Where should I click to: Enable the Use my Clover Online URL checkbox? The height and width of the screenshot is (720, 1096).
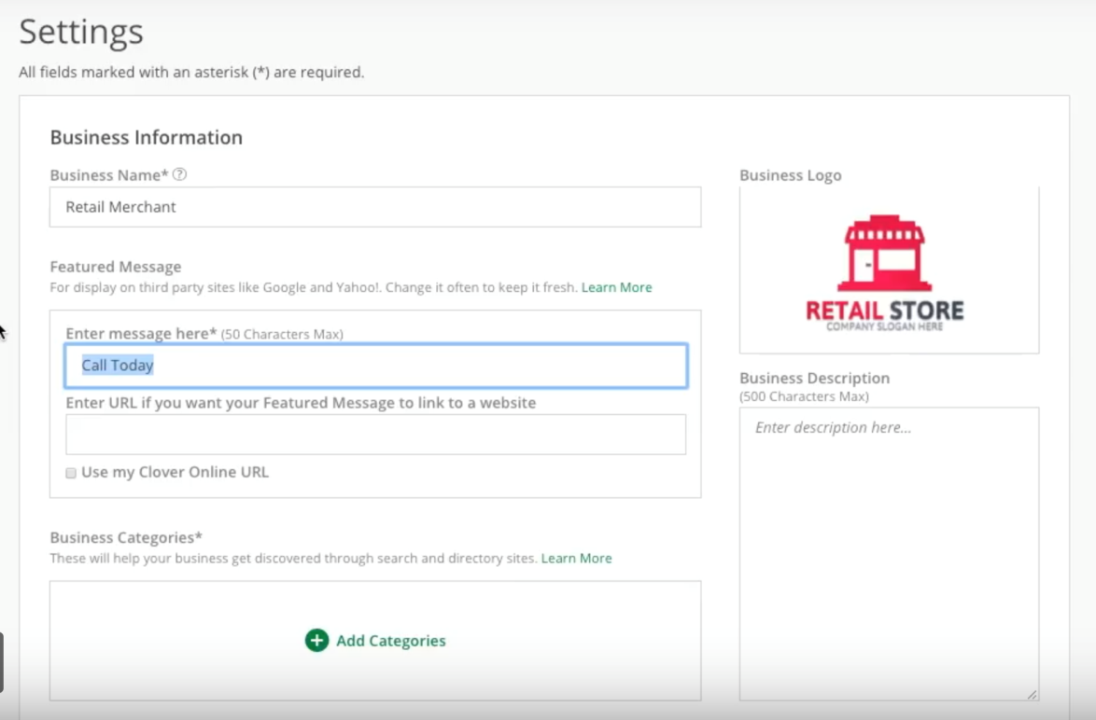click(x=71, y=473)
